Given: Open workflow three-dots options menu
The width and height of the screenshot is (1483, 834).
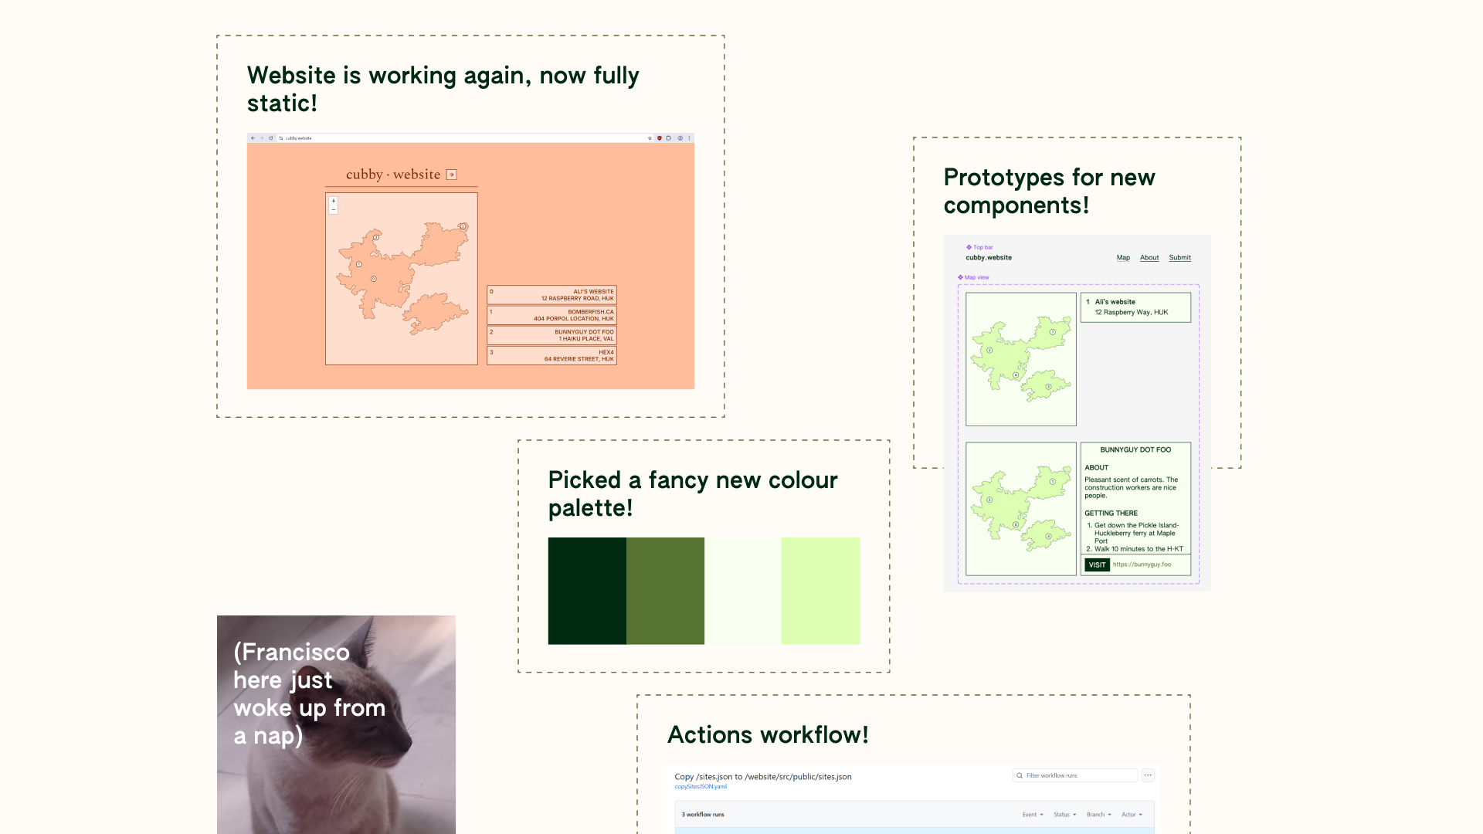Looking at the screenshot, I should (1148, 775).
